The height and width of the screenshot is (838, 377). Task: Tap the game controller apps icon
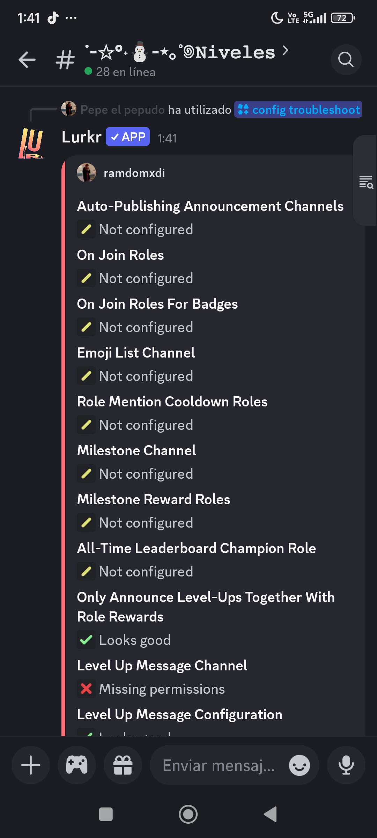[x=77, y=765]
